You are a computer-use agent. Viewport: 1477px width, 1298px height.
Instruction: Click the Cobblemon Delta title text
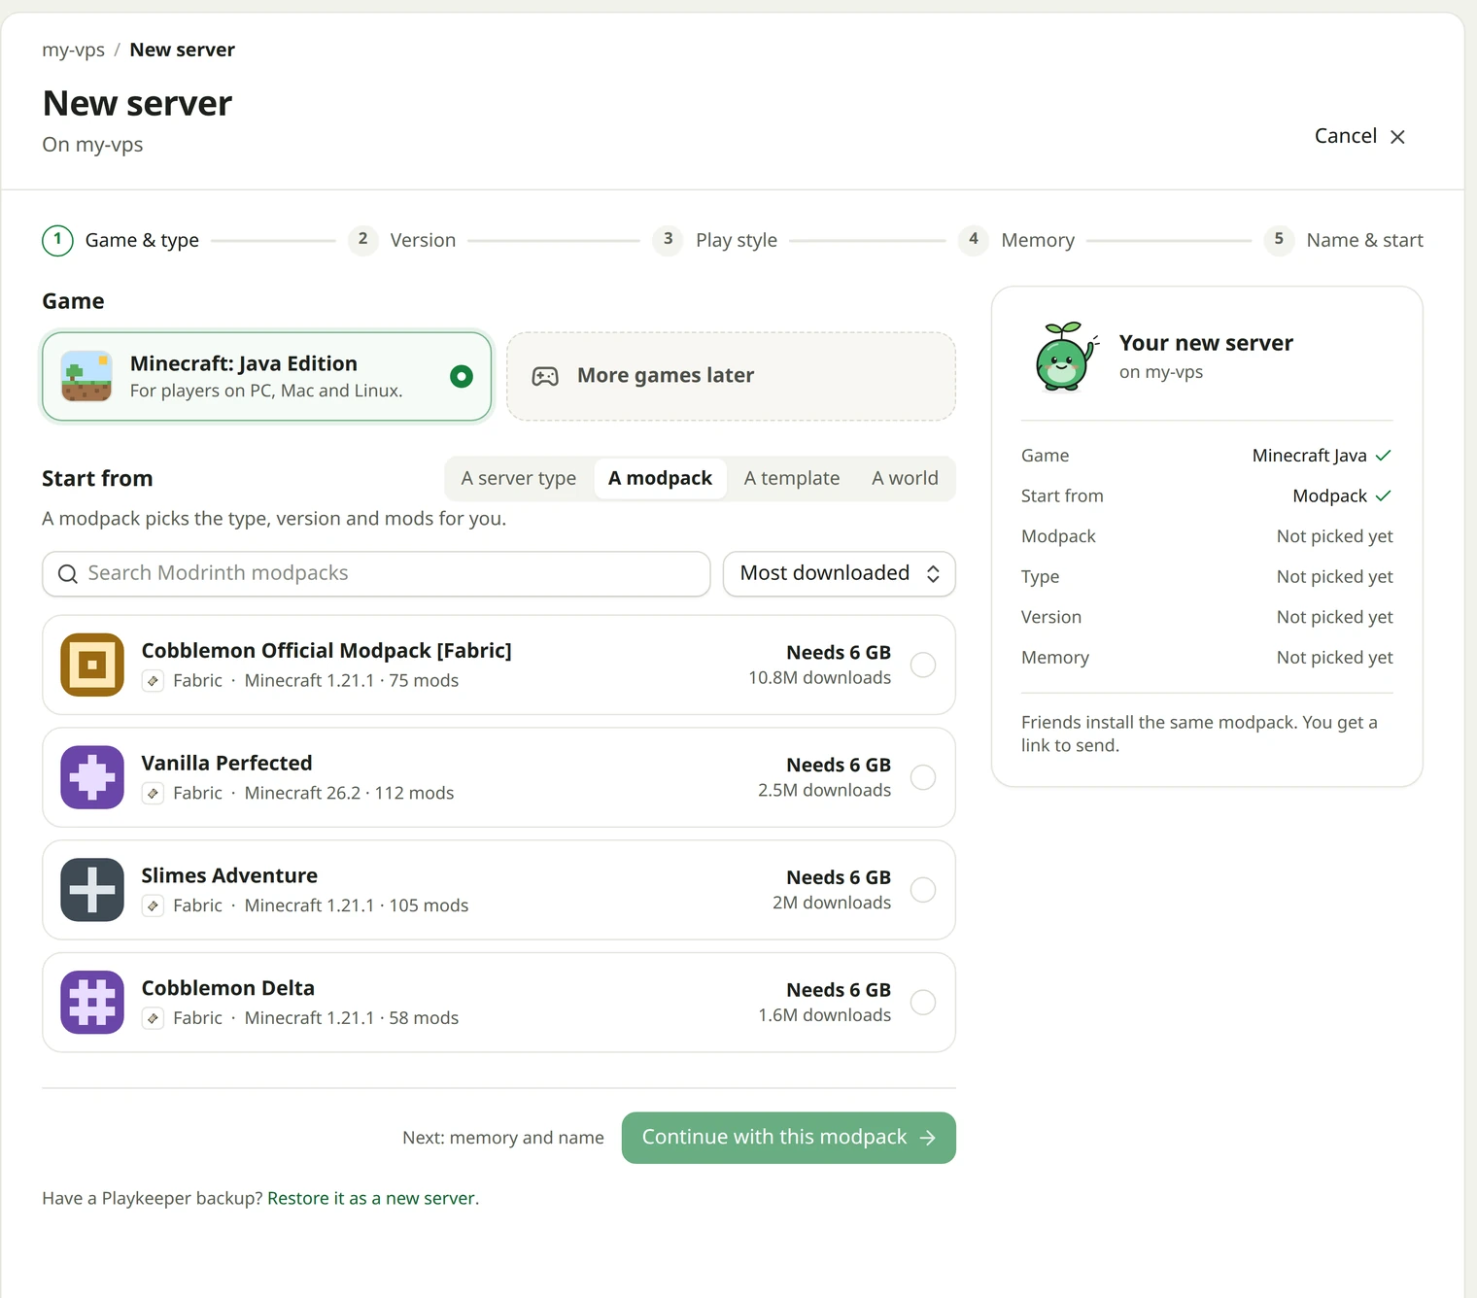point(228,988)
